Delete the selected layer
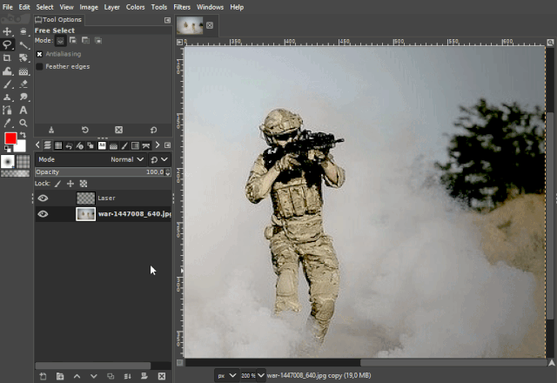The width and height of the screenshot is (557, 383). click(x=162, y=376)
